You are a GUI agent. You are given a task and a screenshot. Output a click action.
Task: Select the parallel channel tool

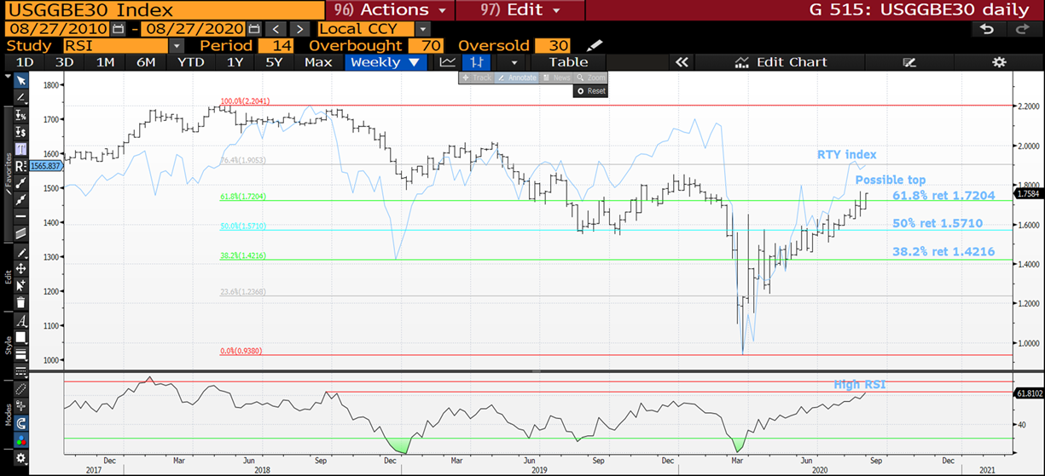pos(21,232)
